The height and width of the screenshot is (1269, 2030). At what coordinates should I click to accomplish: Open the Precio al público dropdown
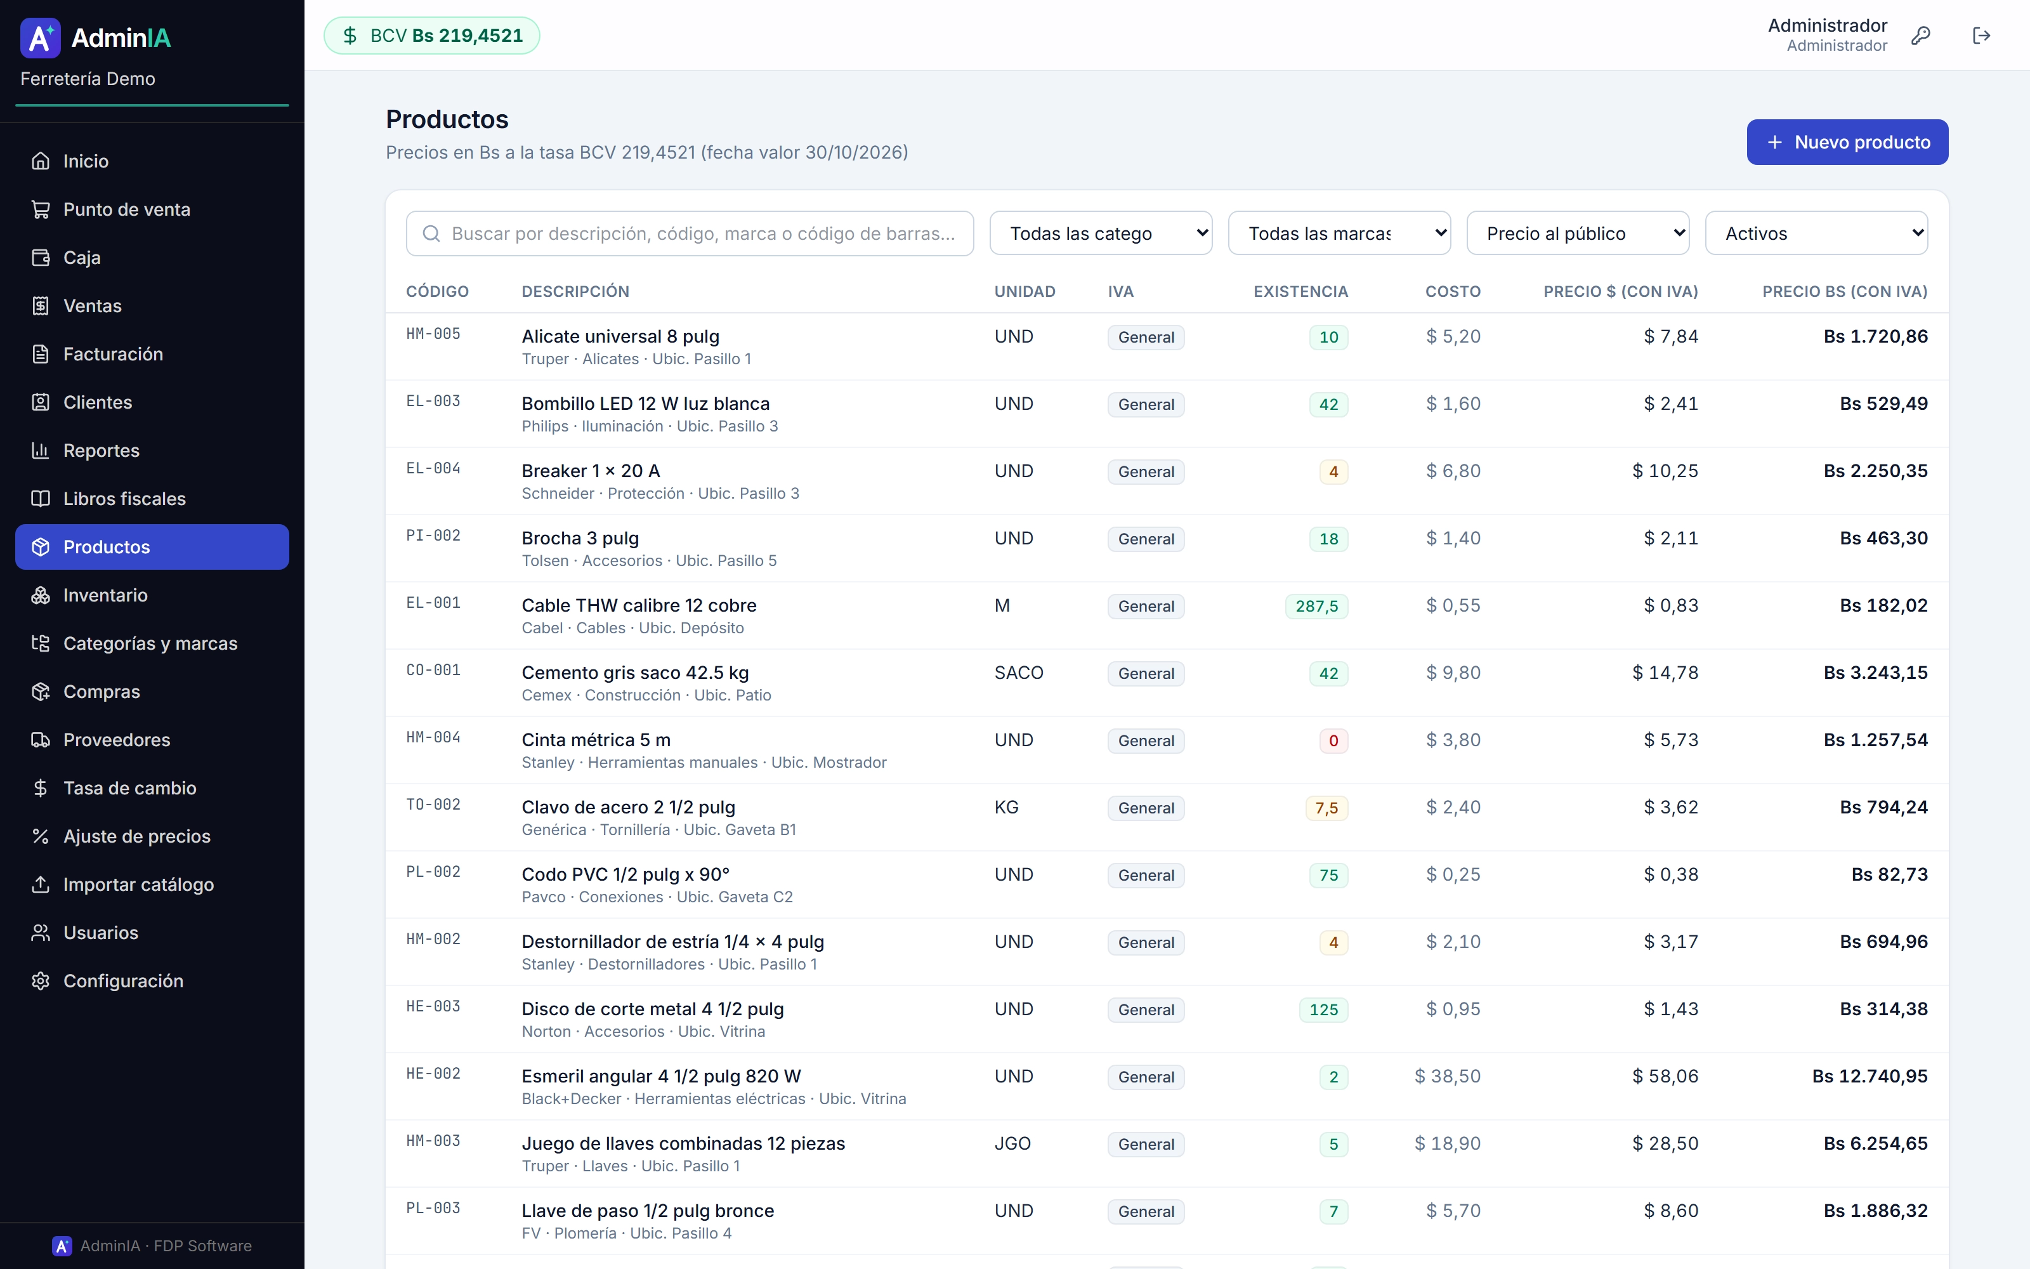[x=1577, y=233]
